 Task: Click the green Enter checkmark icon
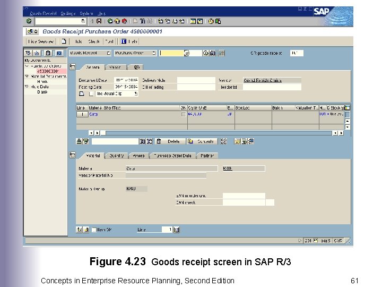tap(29, 21)
